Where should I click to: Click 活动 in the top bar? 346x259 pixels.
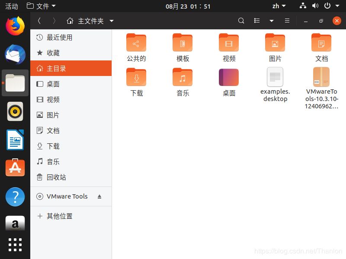(x=12, y=6)
